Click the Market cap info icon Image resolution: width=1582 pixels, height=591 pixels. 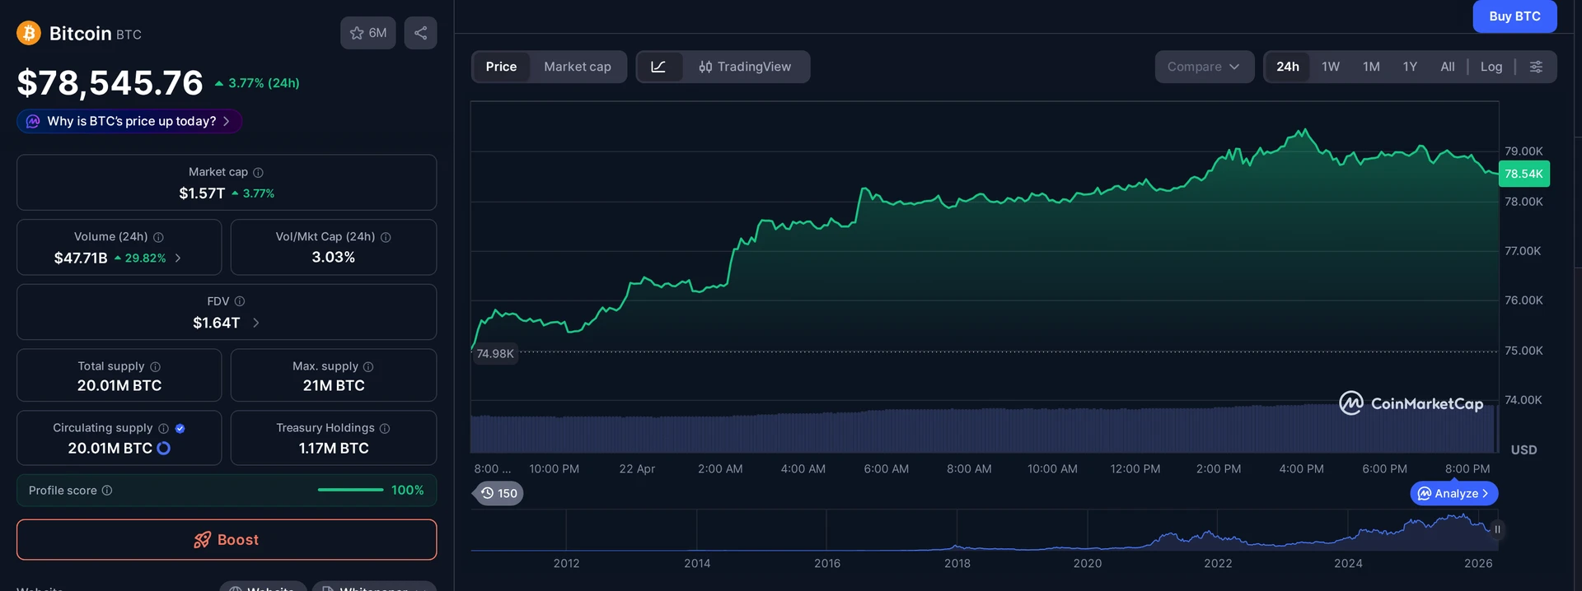click(x=258, y=172)
